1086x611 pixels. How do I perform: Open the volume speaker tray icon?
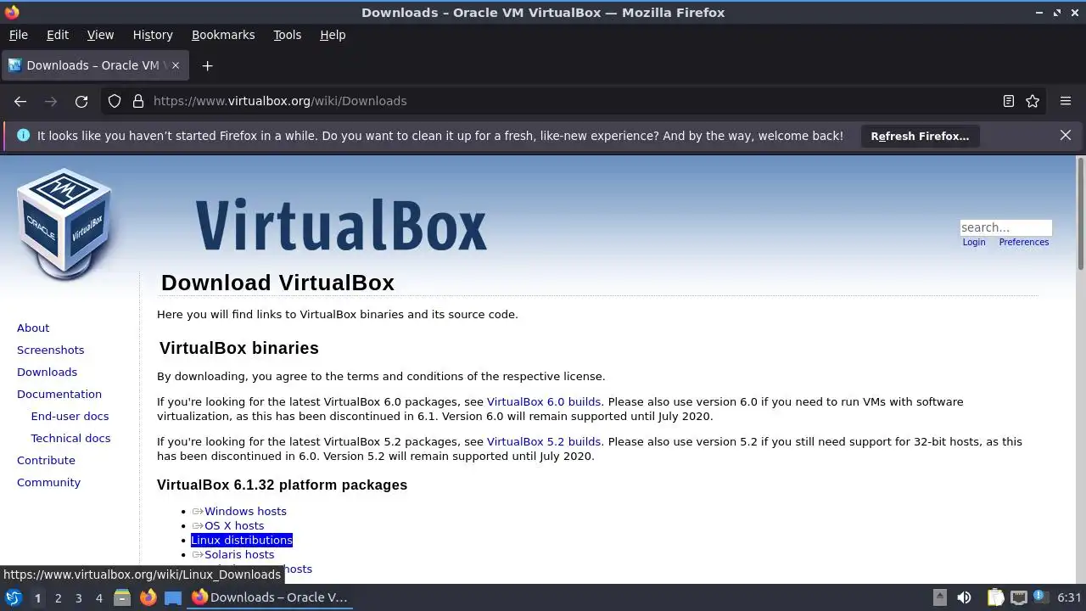964,597
